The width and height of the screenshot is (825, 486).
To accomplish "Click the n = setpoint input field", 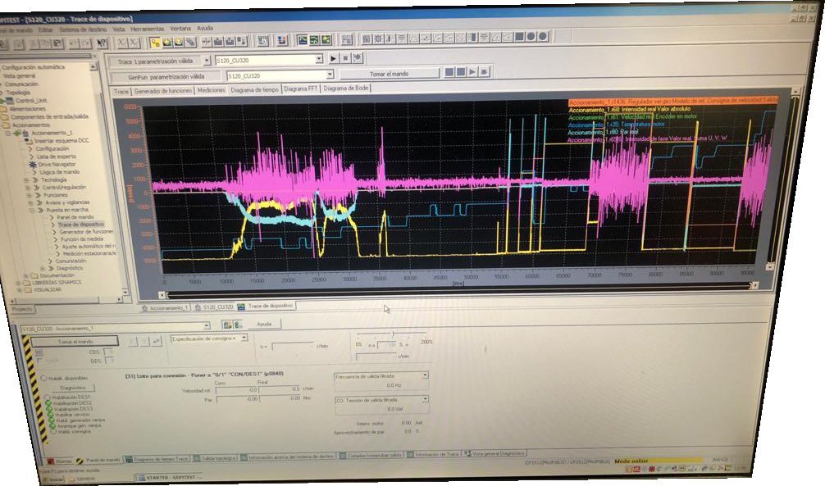I will point(293,346).
